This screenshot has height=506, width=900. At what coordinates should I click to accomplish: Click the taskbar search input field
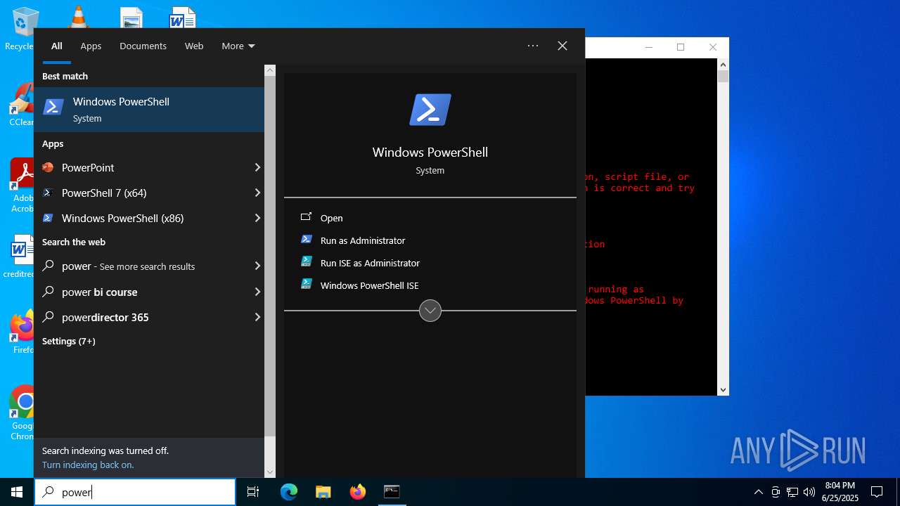click(135, 492)
